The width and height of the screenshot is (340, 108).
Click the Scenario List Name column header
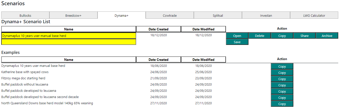pyautogui.click(x=69, y=29)
